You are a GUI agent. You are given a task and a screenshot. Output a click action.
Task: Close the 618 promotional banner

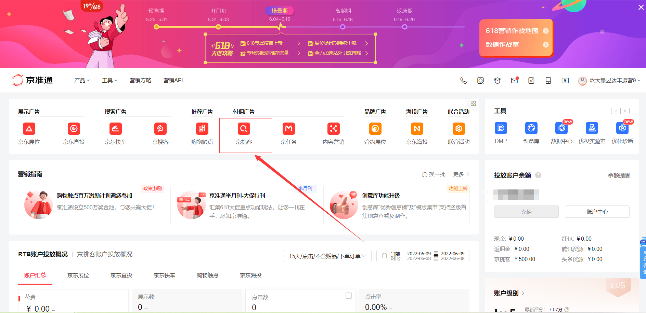(x=641, y=7)
